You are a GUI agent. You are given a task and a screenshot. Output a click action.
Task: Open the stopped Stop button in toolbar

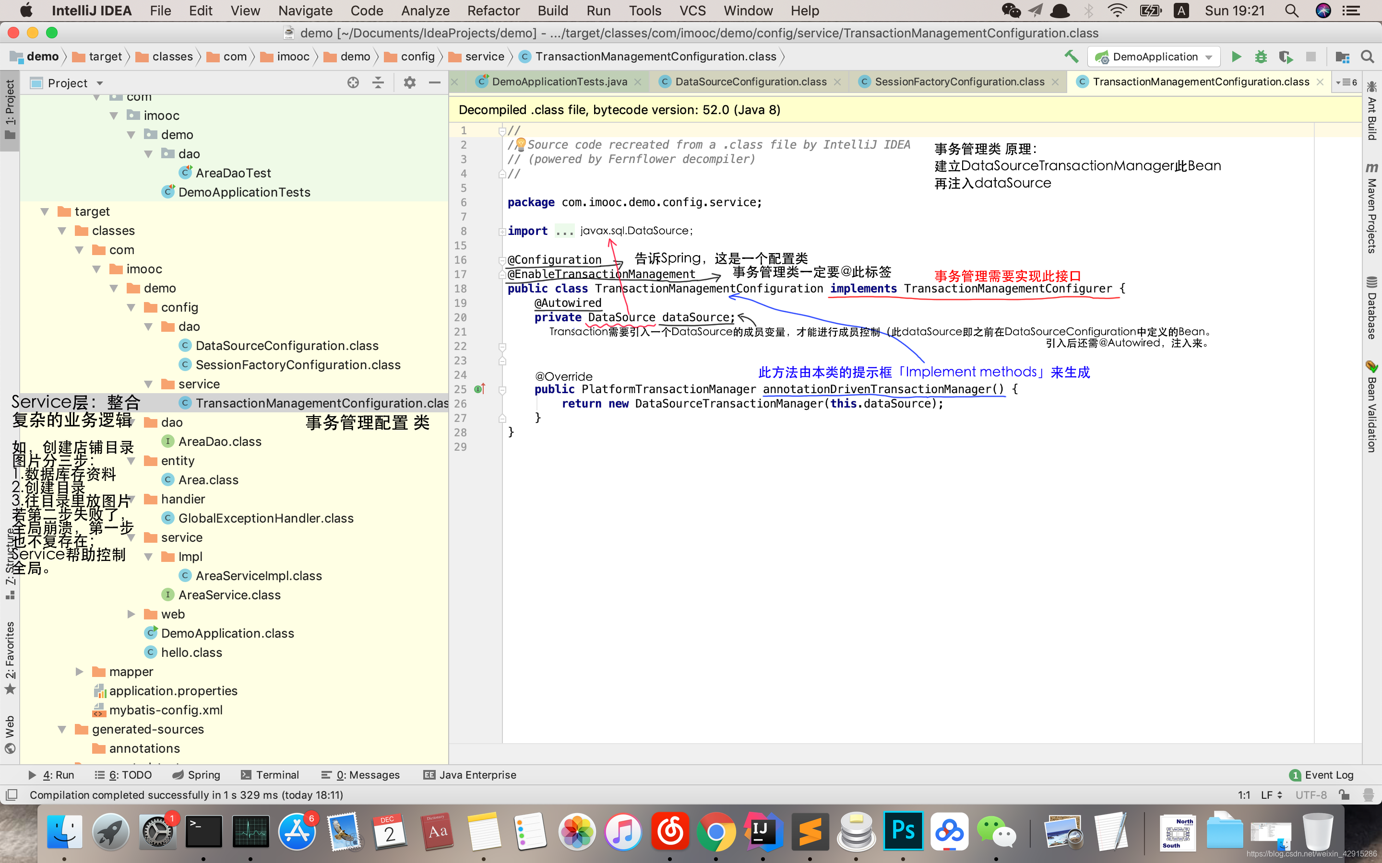pyautogui.click(x=1311, y=57)
